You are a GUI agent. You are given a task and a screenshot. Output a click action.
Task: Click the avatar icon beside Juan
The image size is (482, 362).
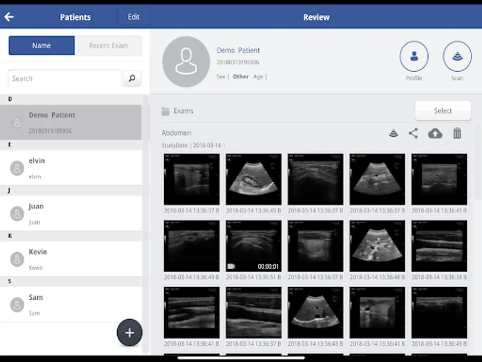17,213
